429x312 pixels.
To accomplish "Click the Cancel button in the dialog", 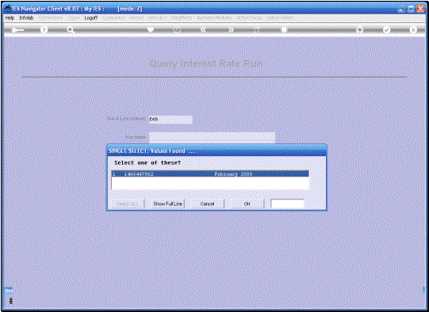I will [207, 204].
